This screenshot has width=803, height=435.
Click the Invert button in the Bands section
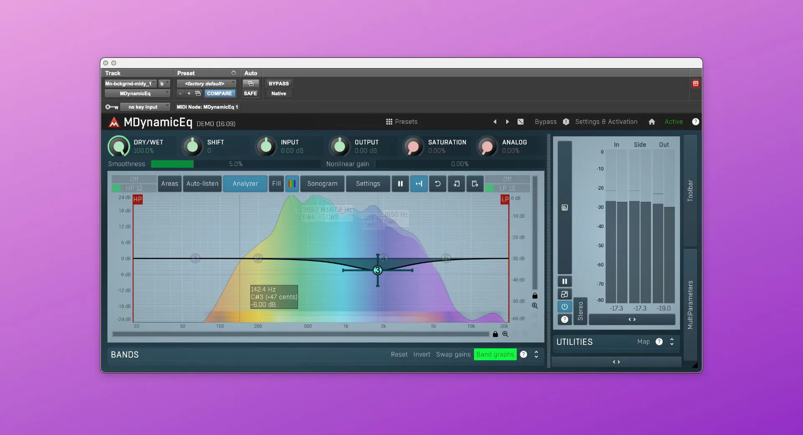[x=422, y=354]
